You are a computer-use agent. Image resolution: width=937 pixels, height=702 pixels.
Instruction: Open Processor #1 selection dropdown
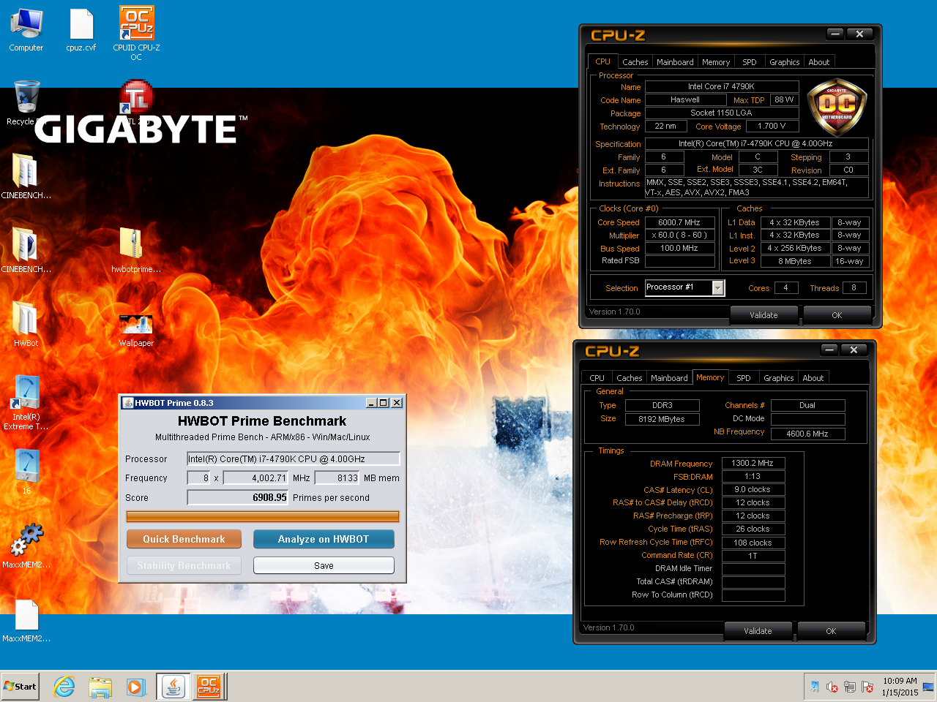click(717, 288)
